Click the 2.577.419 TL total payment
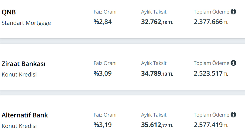Screen dimensions: 245x140 tap(211, 125)
